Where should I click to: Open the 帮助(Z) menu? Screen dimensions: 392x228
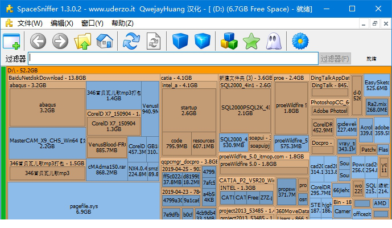click(122, 23)
